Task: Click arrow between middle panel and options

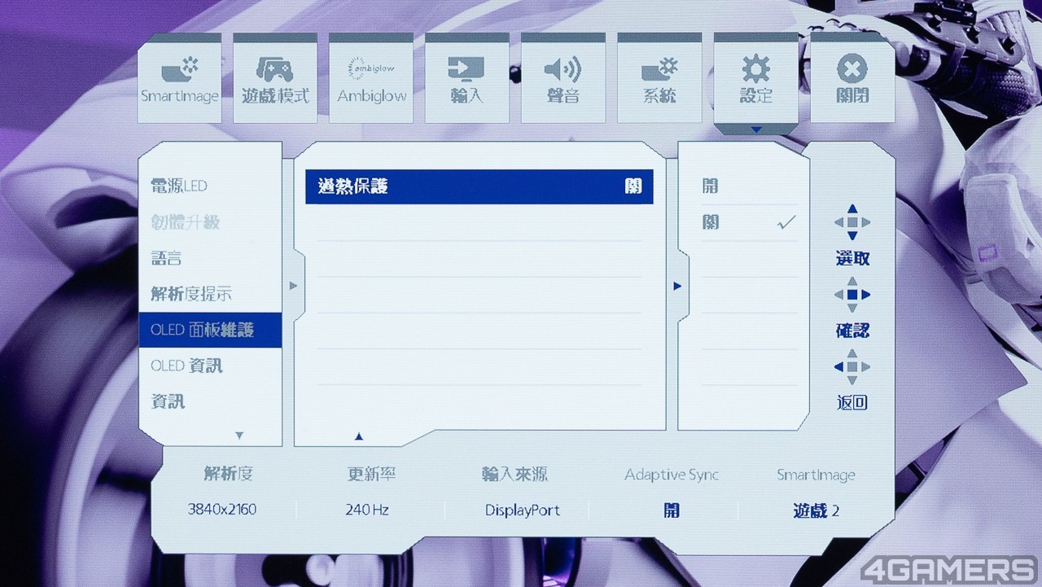Action: coord(676,286)
